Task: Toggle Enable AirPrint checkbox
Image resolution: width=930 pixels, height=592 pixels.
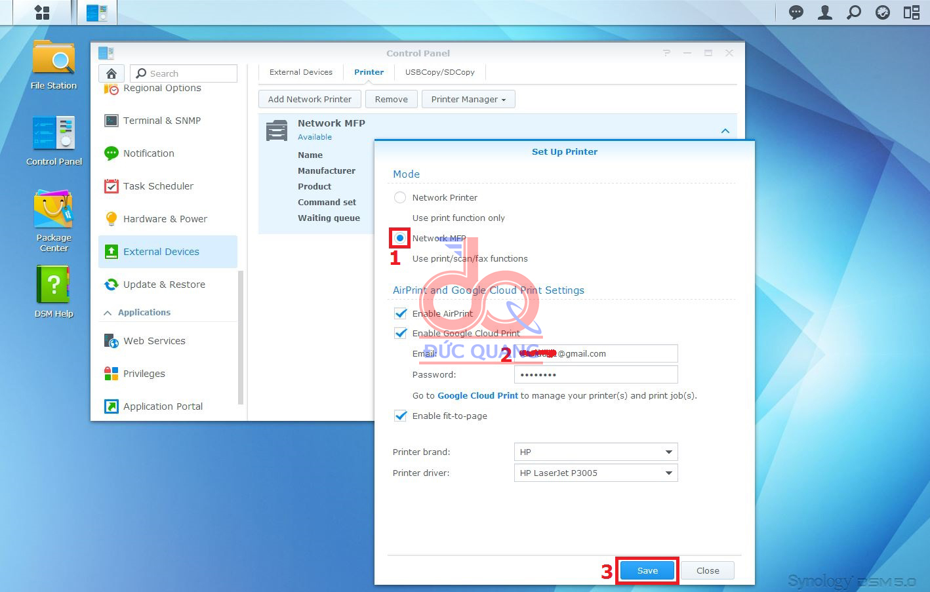Action: [400, 313]
